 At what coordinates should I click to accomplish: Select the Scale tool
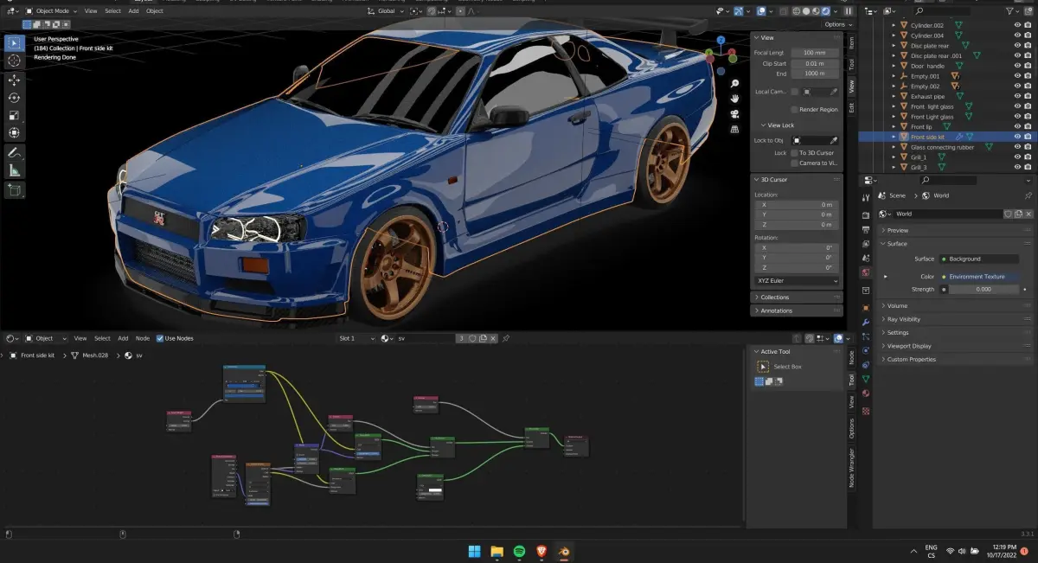(x=15, y=115)
